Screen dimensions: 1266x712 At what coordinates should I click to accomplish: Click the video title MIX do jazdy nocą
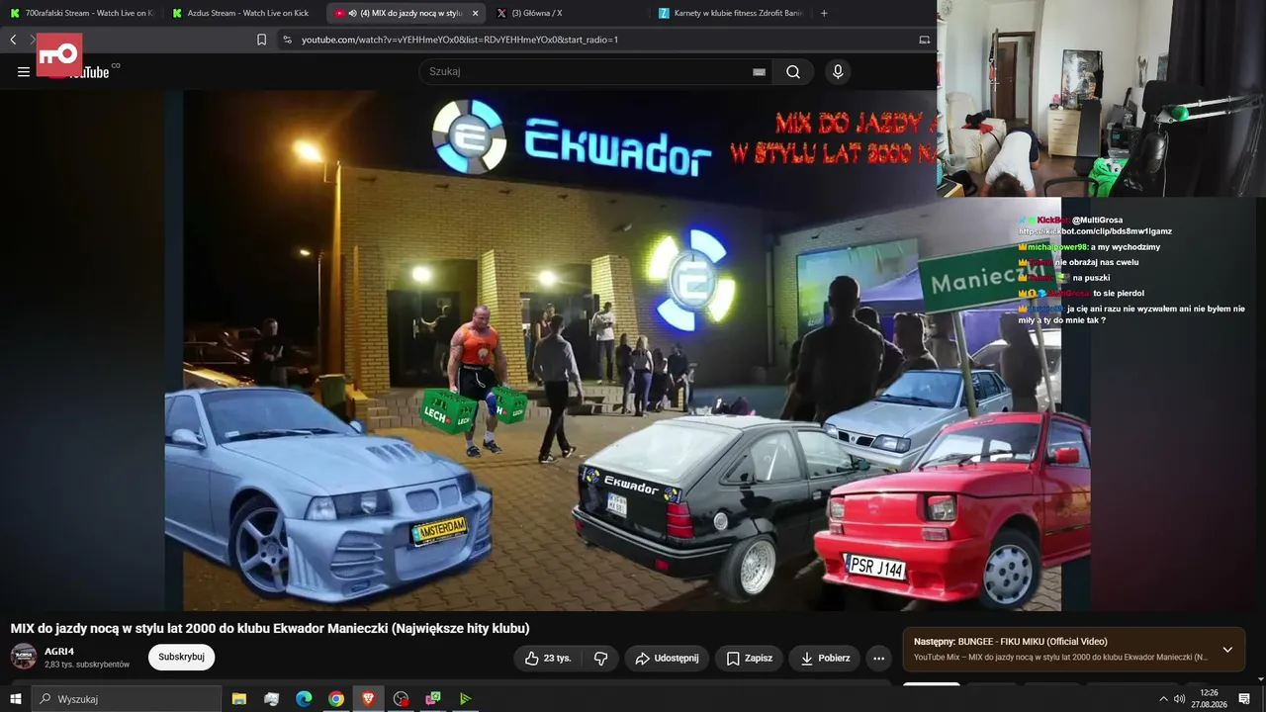coord(270,628)
